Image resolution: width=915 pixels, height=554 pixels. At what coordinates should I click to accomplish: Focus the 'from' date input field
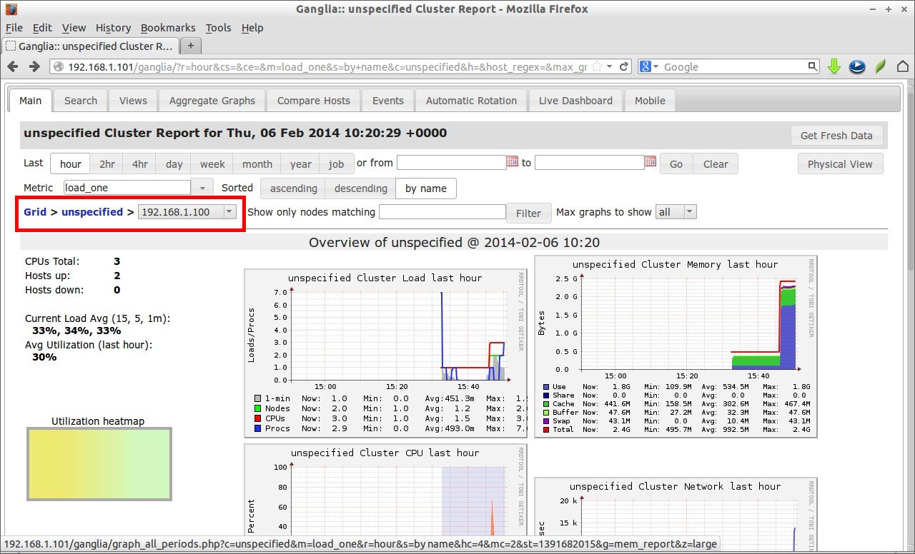[x=452, y=163]
